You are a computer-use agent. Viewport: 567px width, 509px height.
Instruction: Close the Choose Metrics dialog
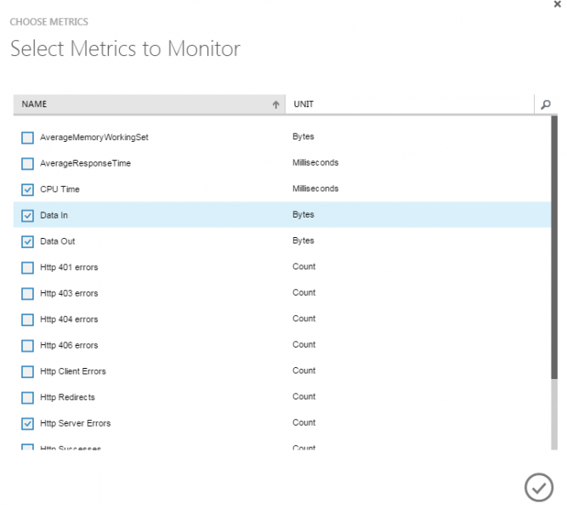(557, 4)
